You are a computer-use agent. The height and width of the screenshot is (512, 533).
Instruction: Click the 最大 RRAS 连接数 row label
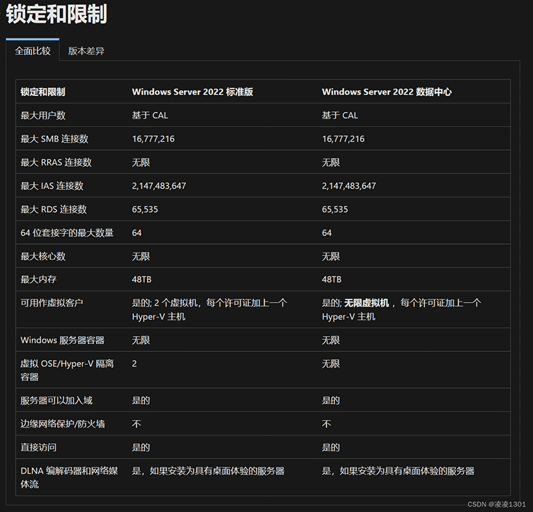pos(56,162)
